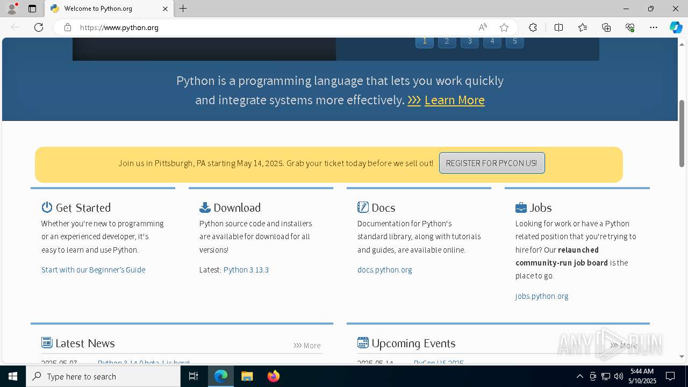This screenshot has width=688, height=387.
Task: Visit docs.python.org link
Action: click(x=385, y=270)
